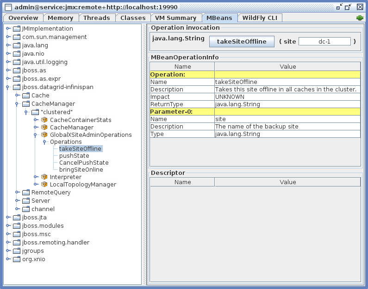Switch to VM Summary tab
368x289 pixels.
(175, 18)
